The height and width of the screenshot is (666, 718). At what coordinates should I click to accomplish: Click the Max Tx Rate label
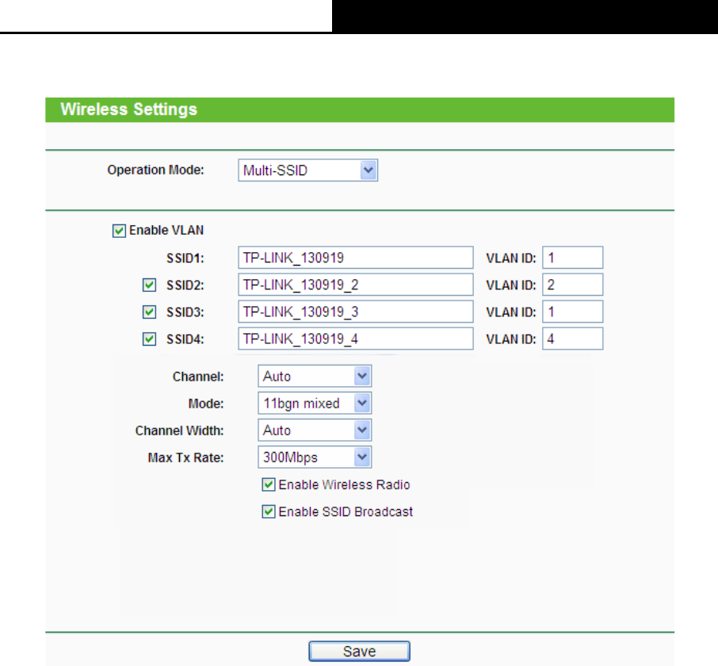click(186, 457)
